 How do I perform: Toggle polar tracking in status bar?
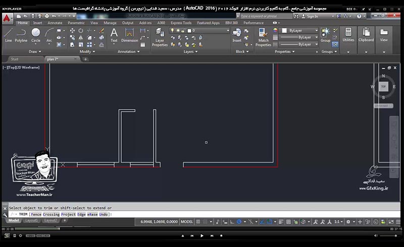pos(239,222)
